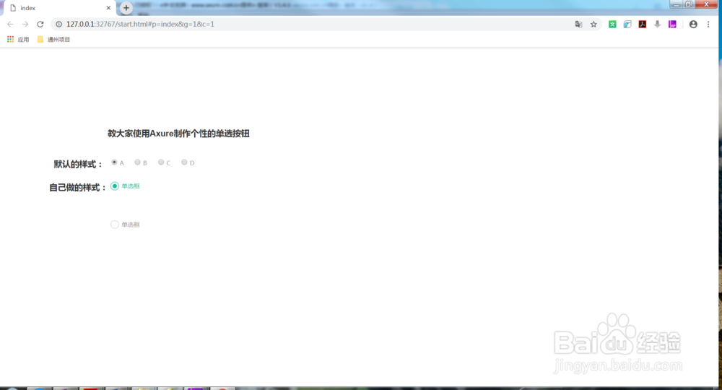Select default radio option B
722x390 pixels.
coord(137,162)
